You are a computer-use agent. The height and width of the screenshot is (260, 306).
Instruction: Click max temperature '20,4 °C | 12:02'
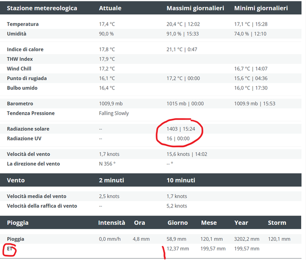(x=183, y=24)
